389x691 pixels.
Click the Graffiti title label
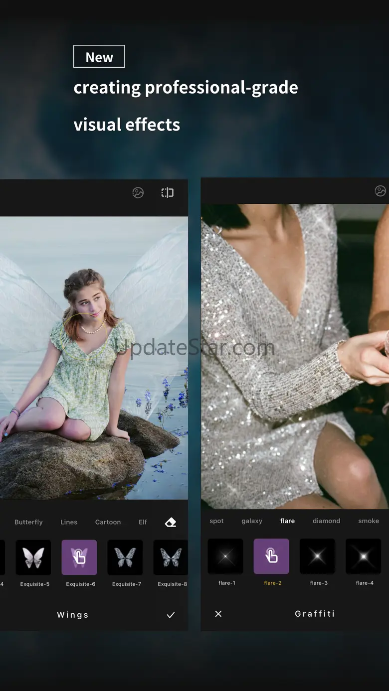[x=315, y=614]
